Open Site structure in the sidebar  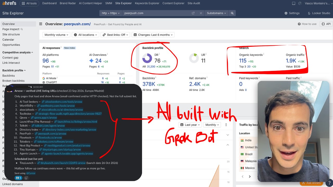click(x=11, y=35)
